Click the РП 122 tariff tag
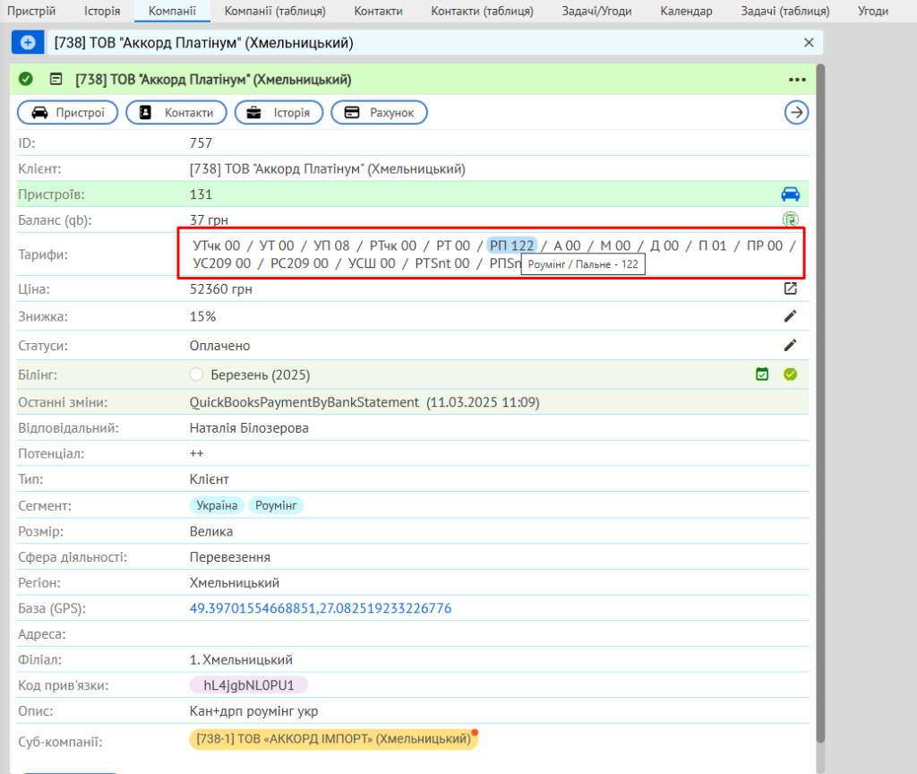Image resolution: width=917 pixels, height=774 pixels. coord(511,245)
